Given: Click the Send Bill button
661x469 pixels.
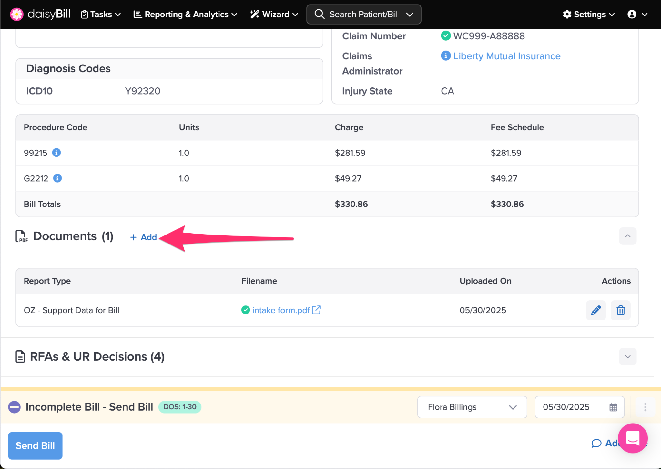Looking at the screenshot, I should [35, 445].
